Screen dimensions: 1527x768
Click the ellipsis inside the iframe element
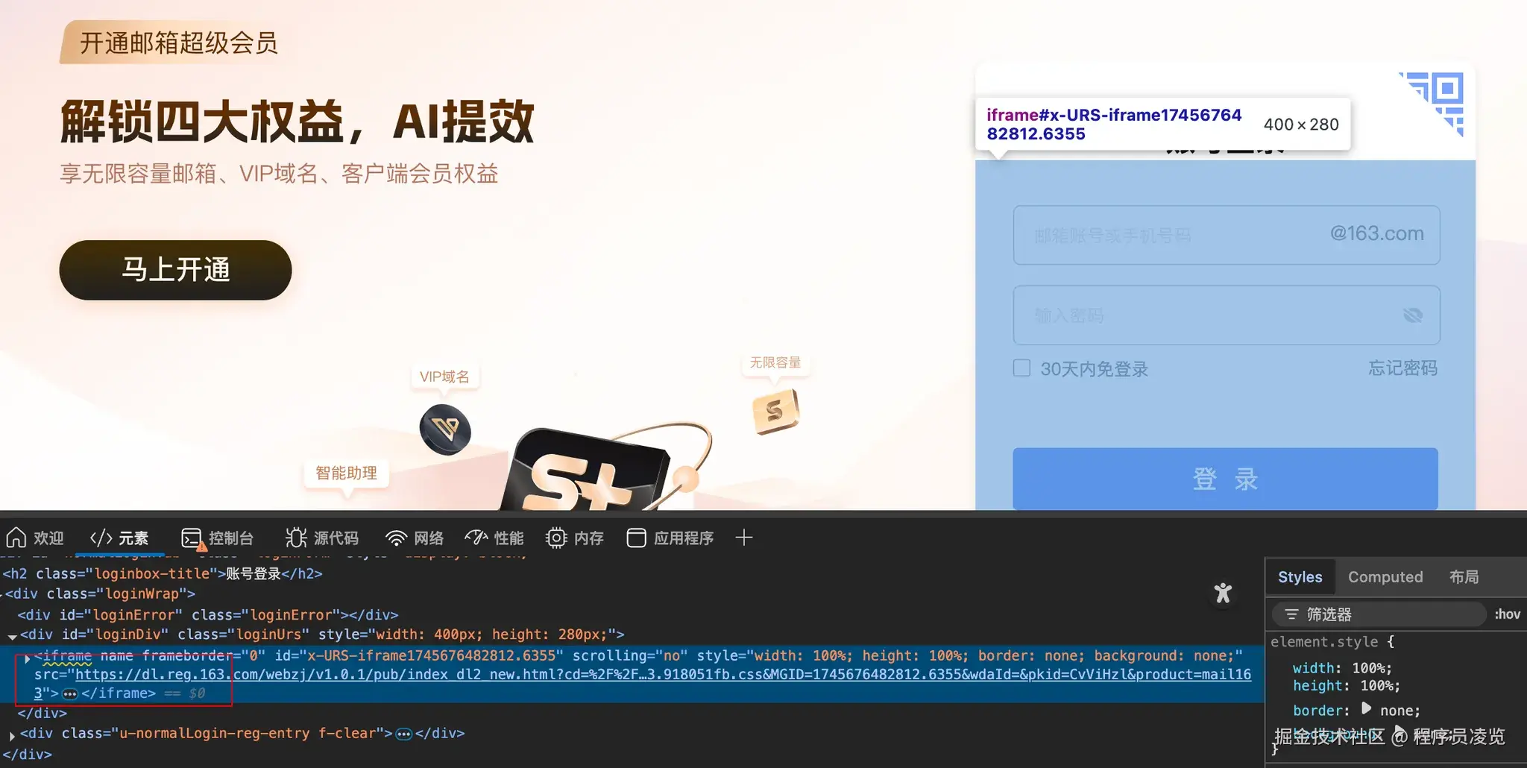[70, 694]
